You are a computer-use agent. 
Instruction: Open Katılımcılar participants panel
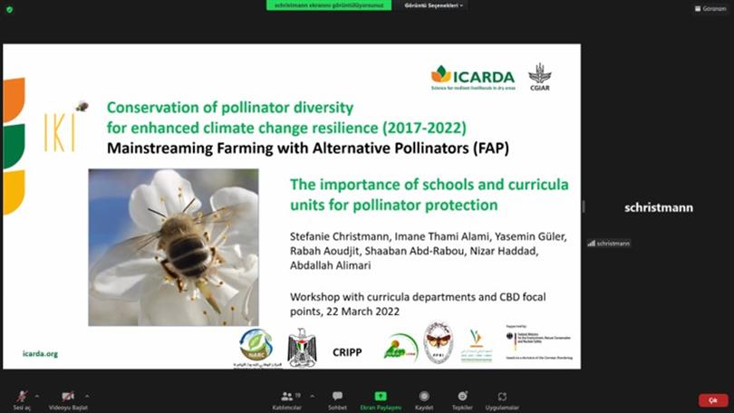(286, 399)
